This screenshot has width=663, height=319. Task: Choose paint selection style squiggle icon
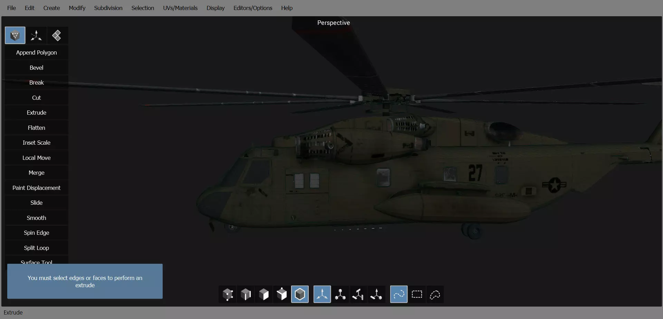point(399,294)
